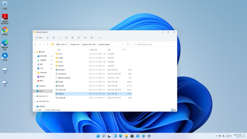Launch Microsoft Edge from taskbar
The height and width of the screenshot is (139, 247).
[121, 136]
